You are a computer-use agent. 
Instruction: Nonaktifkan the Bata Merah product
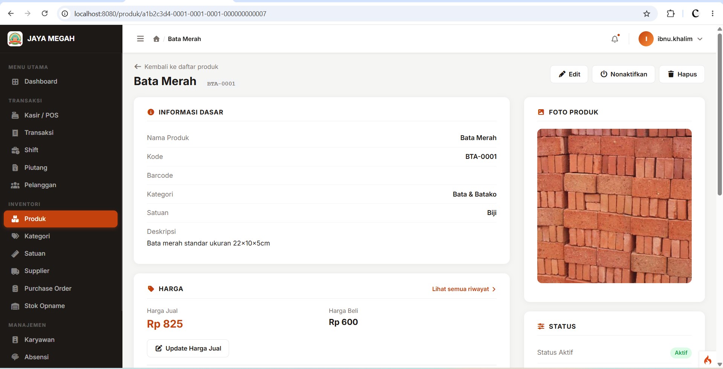[623, 74]
